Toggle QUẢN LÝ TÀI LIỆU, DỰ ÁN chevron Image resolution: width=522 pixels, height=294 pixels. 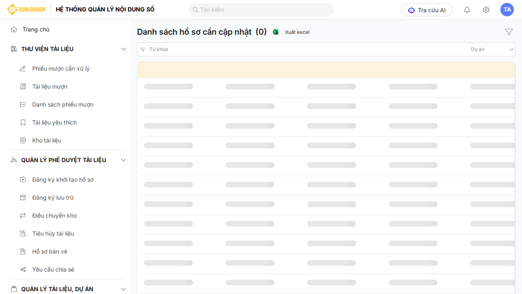[124, 289]
